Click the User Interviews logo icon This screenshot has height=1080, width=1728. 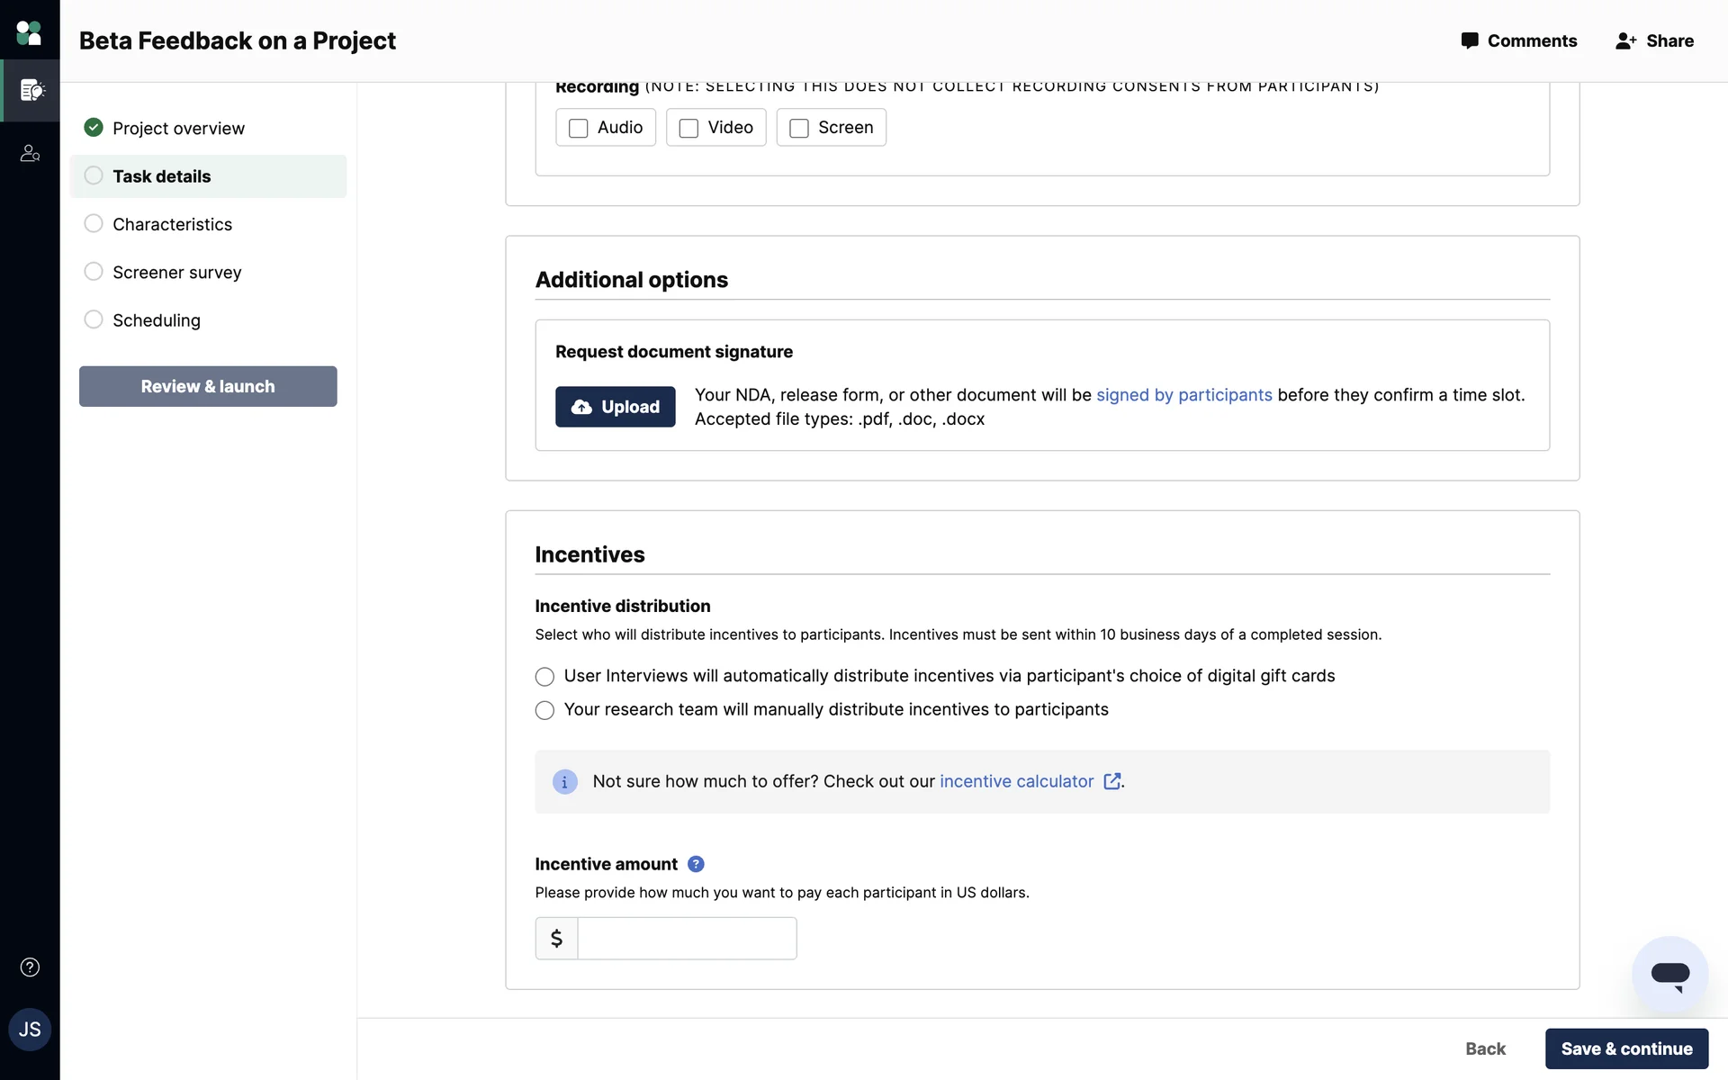point(29,33)
